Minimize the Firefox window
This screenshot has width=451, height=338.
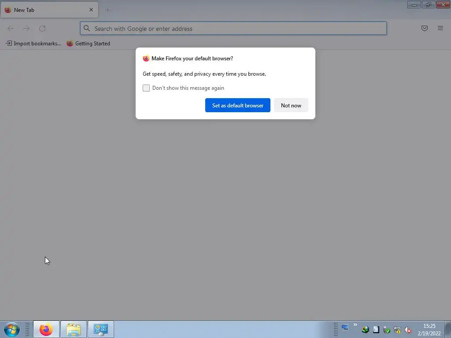tap(414, 4)
